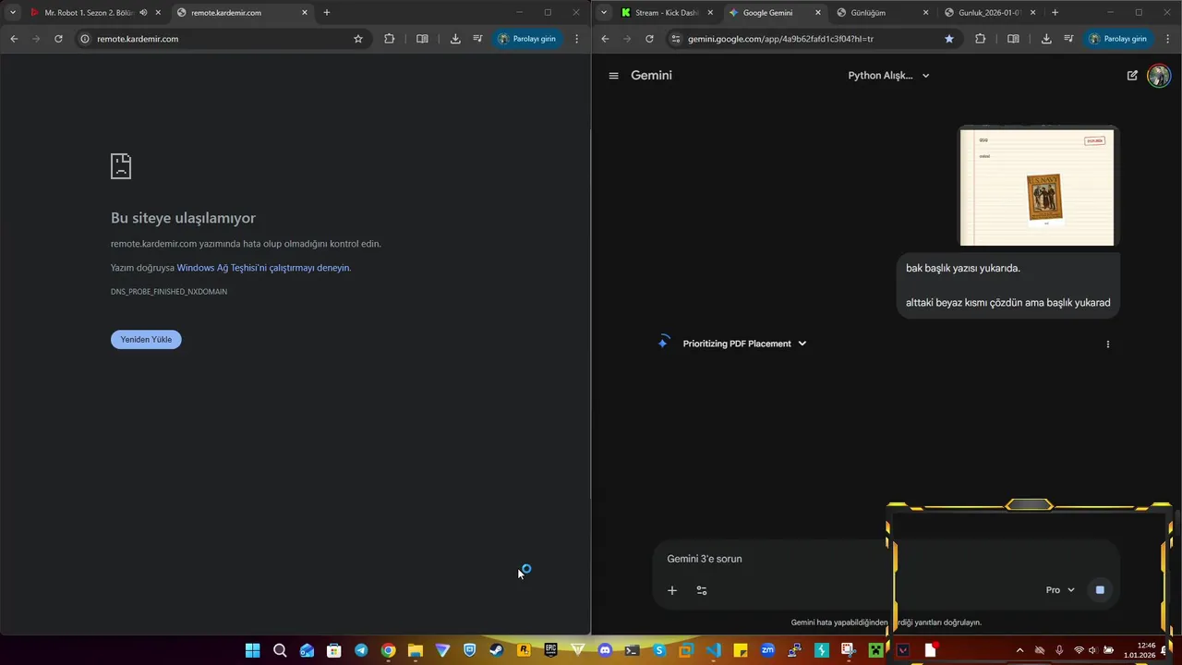Open media controls icon in left window

tap(477, 39)
